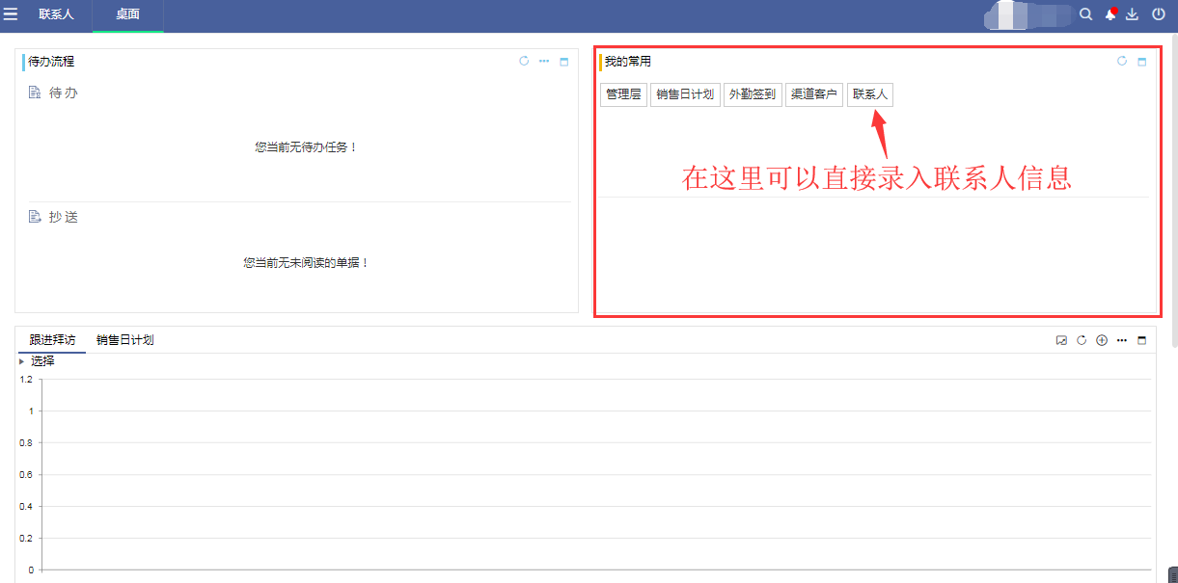Screen dimensions: 1178x583
Task: Click the search magnifier icon in the header
Action: click(1085, 14)
